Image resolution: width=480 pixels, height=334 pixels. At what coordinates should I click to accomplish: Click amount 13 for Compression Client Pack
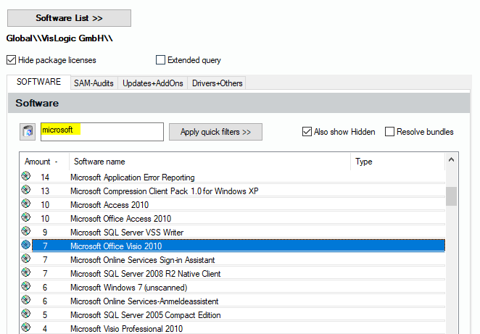point(45,191)
